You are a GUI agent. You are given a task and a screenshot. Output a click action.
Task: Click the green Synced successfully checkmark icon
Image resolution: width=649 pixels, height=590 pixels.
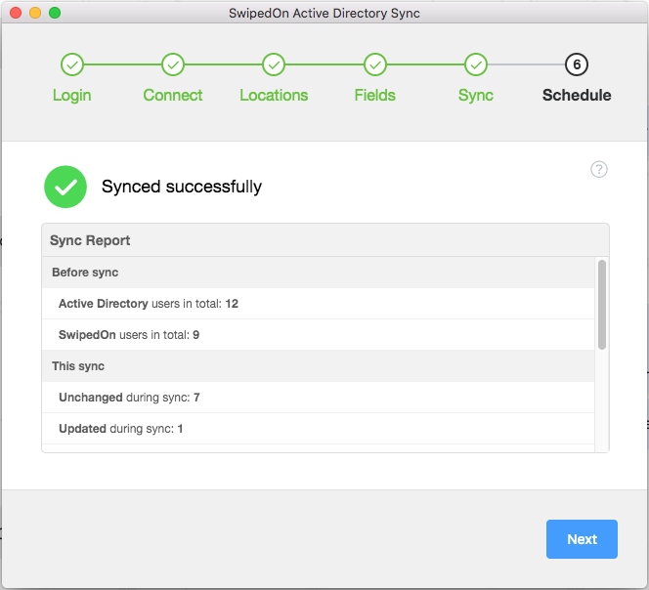65,187
